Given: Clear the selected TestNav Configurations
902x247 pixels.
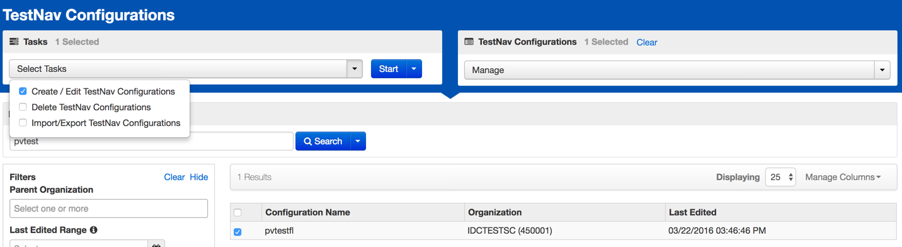Looking at the screenshot, I should point(647,42).
